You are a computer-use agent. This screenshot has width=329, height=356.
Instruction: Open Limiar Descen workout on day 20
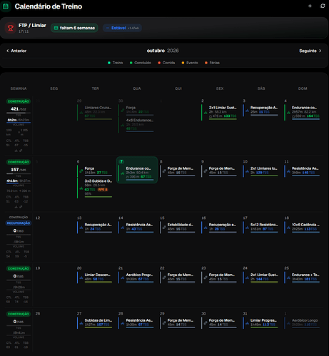tap(95, 278)
